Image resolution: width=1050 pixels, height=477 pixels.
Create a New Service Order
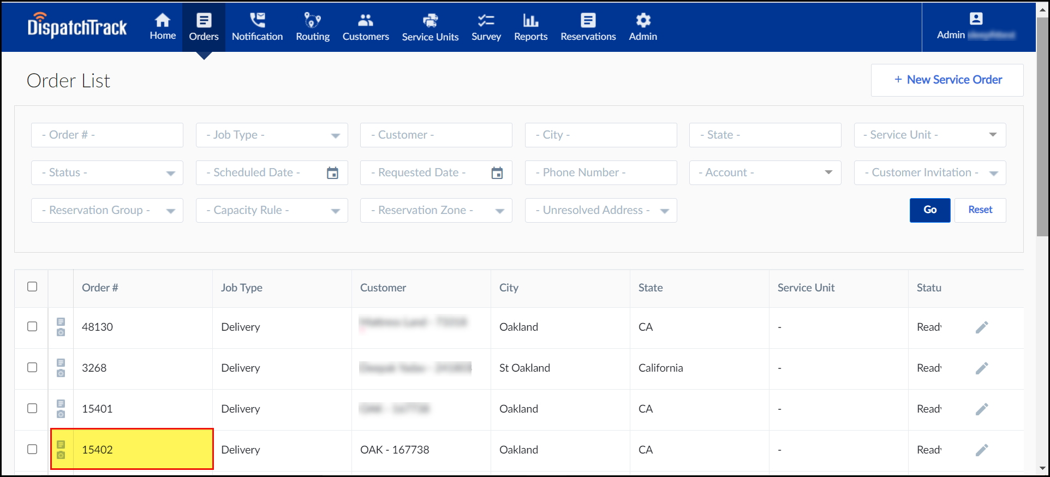click(x=947, y=80)
